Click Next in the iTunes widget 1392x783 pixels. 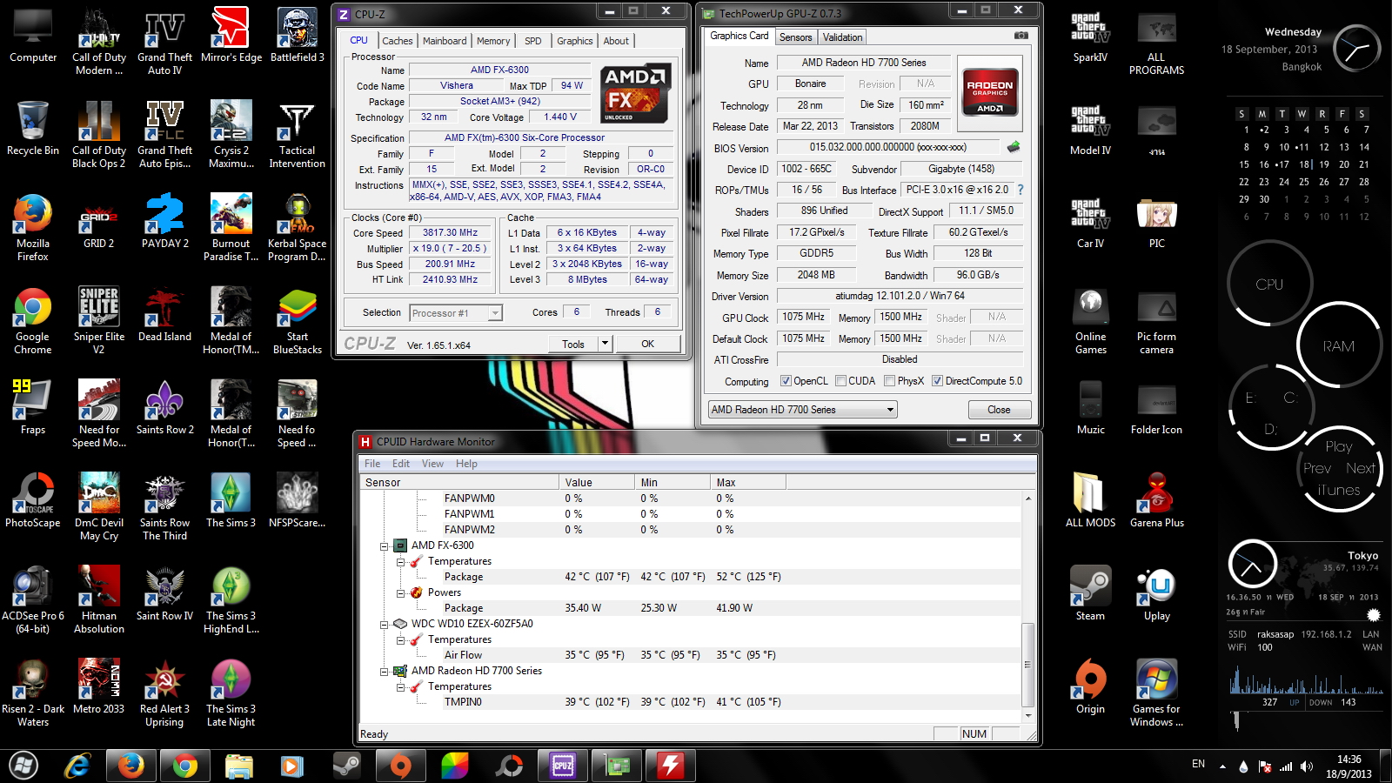pyautogui.click(x=1361, y=468)
